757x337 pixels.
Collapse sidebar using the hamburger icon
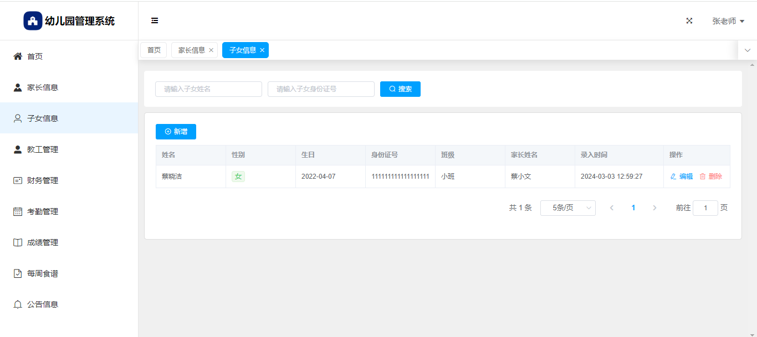155,21
